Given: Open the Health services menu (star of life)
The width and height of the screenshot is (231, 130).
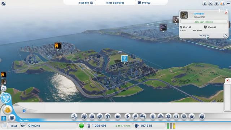Looking at the screenshot, I should coord(169,117).
